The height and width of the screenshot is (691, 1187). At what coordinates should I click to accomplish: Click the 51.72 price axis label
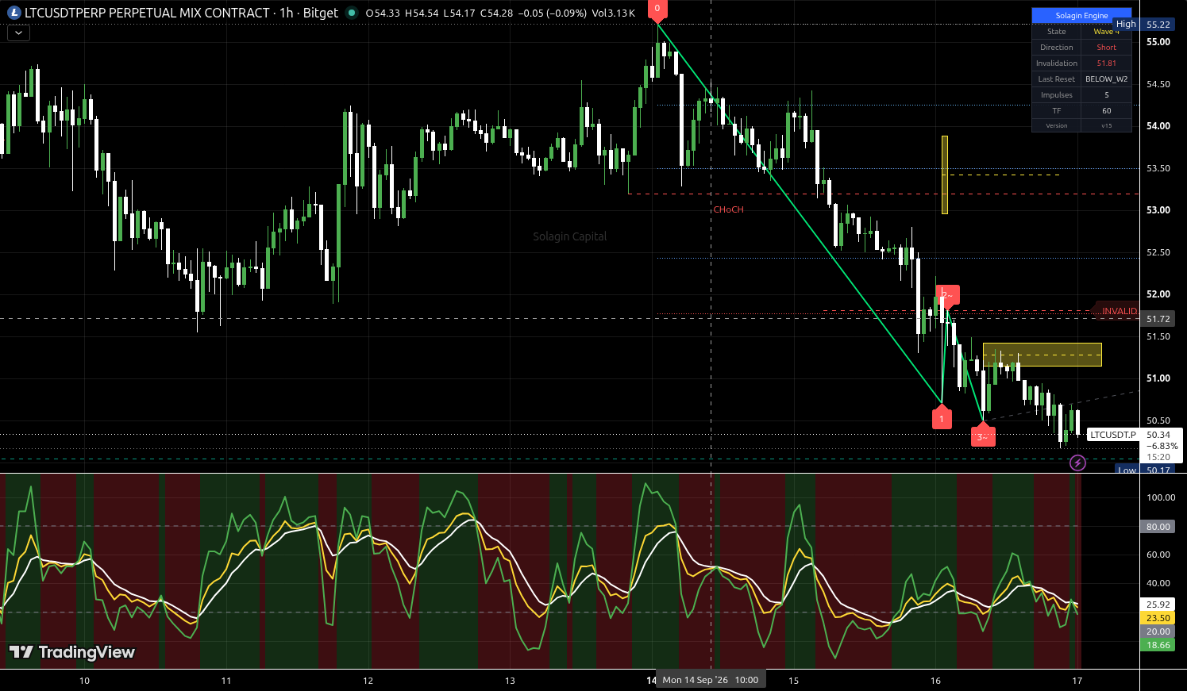click(x=1158, y=319)
